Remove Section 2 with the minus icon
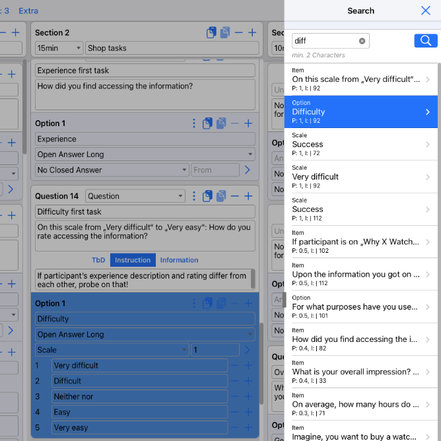 pyautogui.click(x=238, y=32)
